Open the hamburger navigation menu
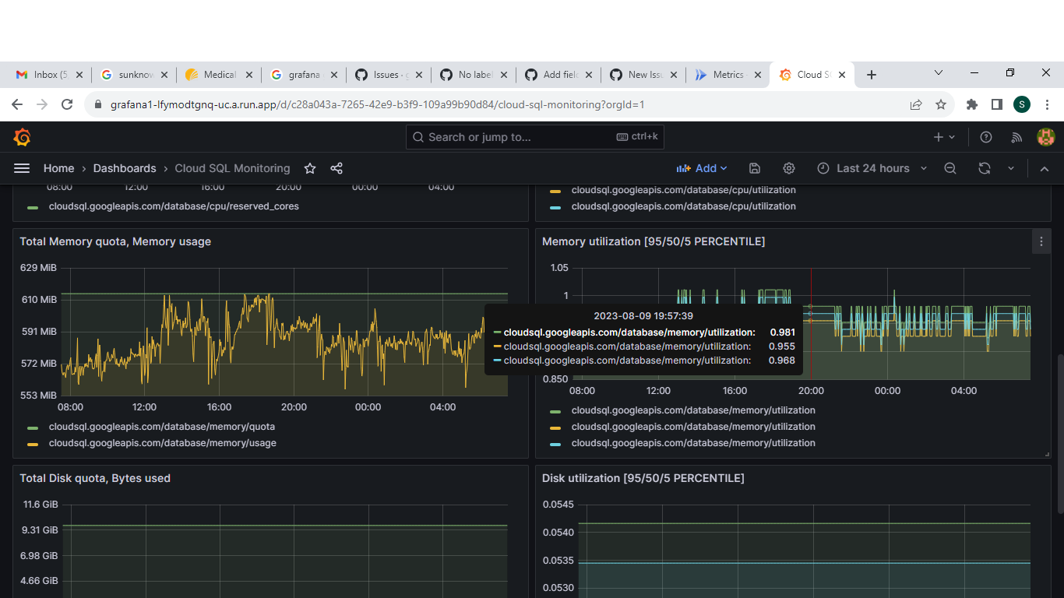Image resolution: width=1064 pixels, height=598 pixels. point(21,168)
